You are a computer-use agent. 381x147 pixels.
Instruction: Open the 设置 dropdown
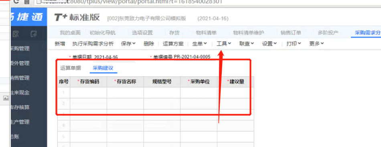270,44
